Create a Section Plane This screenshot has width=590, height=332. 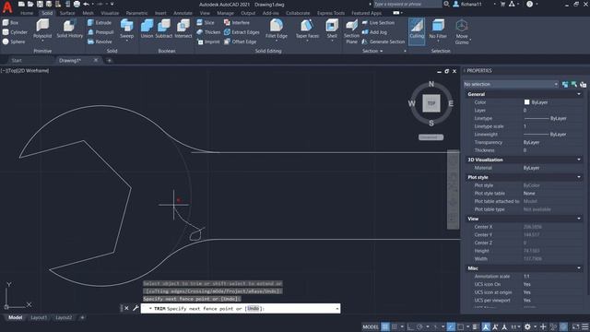351,31
